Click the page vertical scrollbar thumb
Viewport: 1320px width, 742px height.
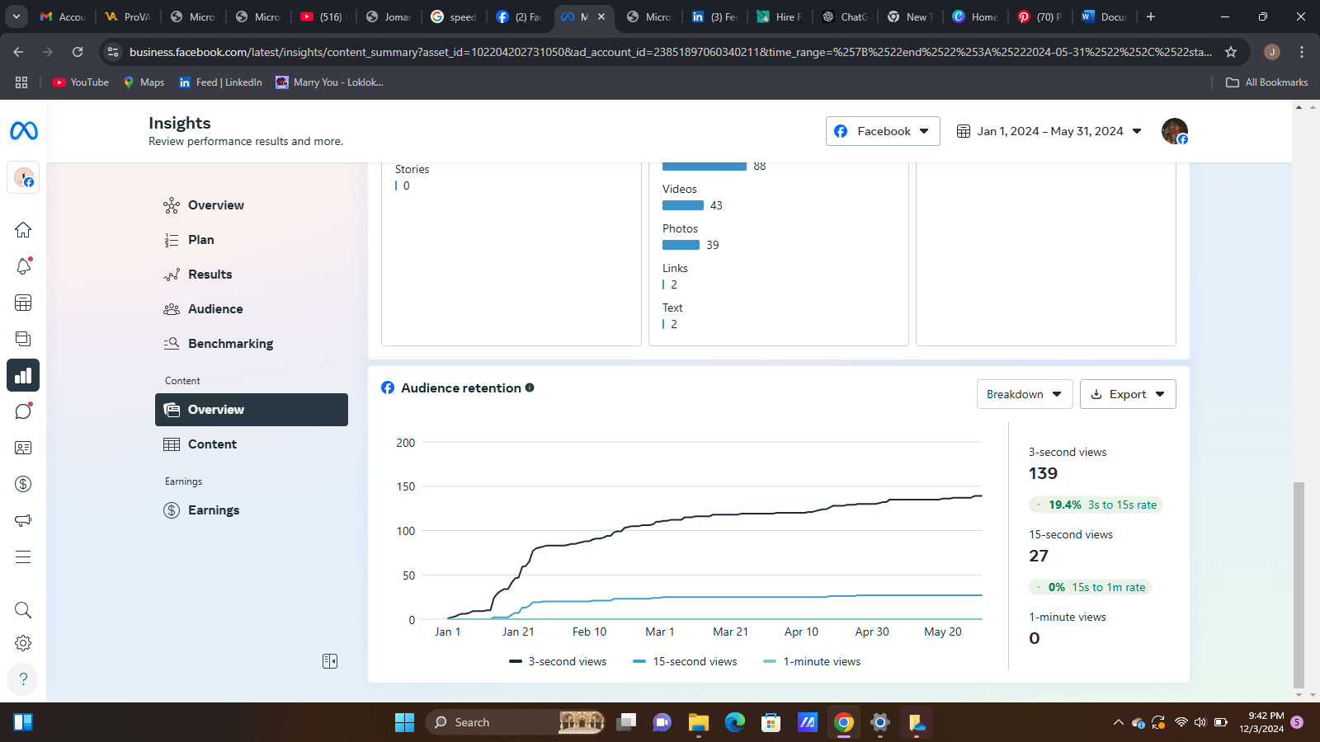coord(1299,584)
